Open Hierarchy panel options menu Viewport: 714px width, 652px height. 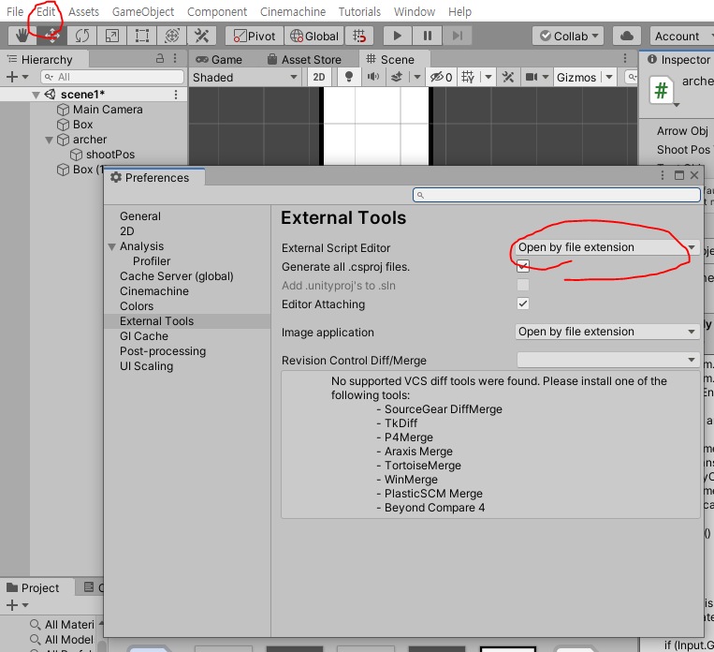[175, 59]
